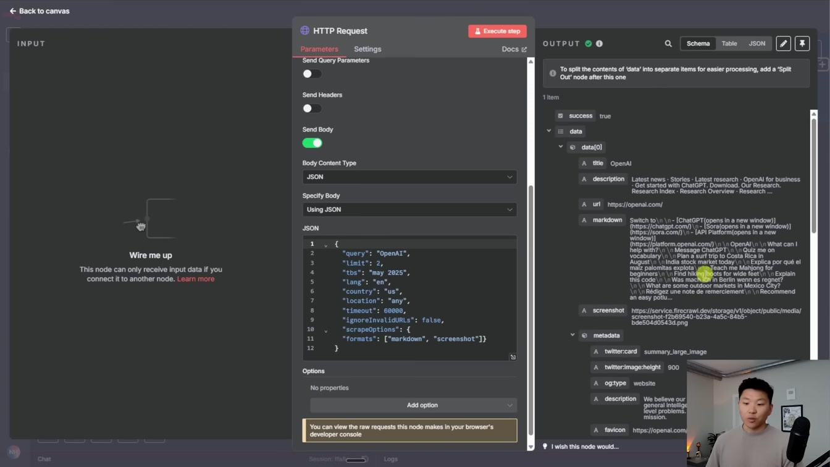Select the JSON output view

[x=757, y=44]
